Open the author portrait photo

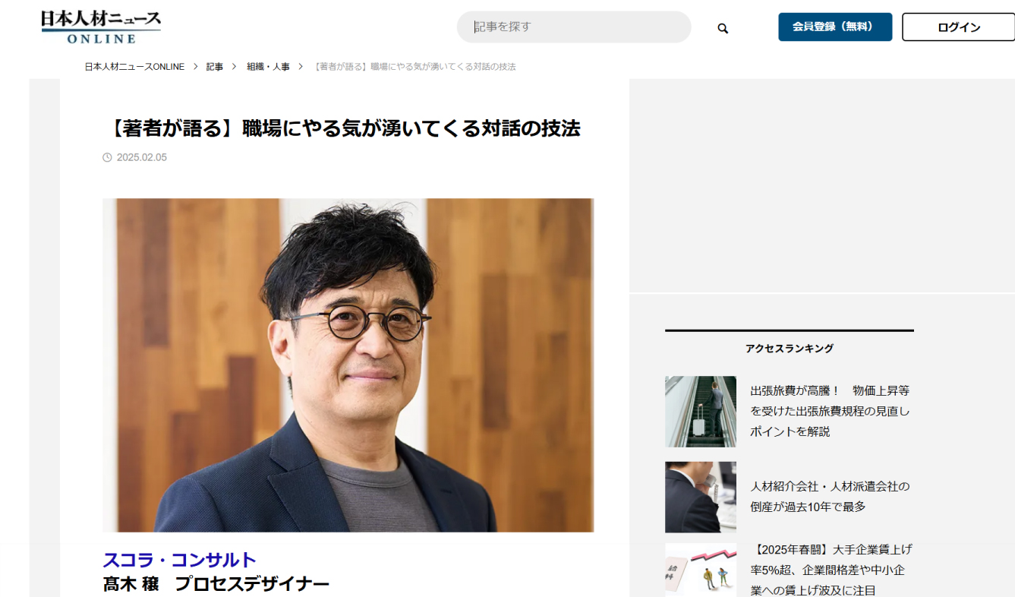tap(348, 365)
